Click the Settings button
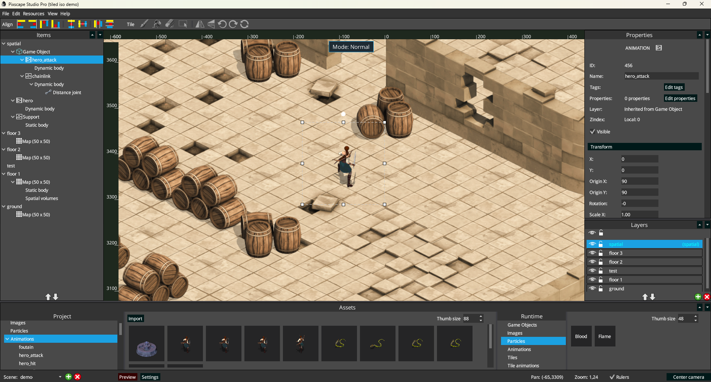Image resolution: width=711 pixels, height=382 pixels. point(150,377)
